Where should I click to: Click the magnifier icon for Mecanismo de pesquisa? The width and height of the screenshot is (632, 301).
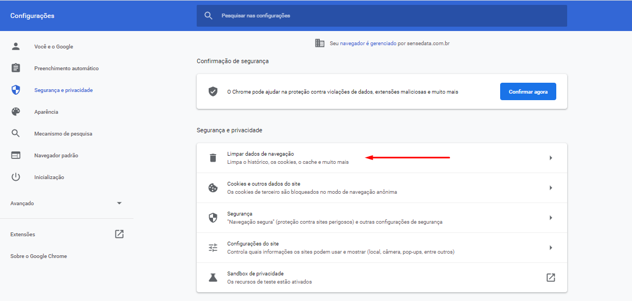tap(16, 133)
